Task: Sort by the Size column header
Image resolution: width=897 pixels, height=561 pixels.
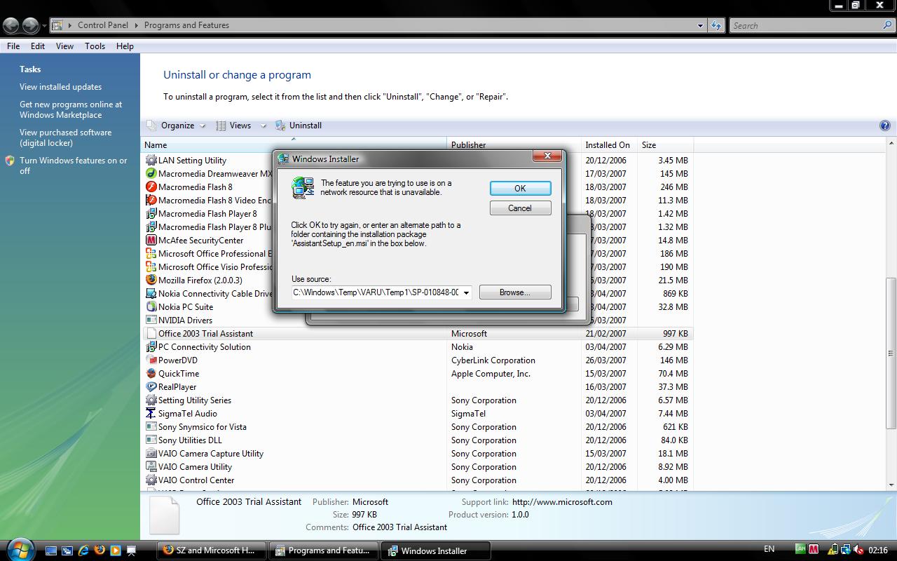Action: (x=665, y=145)
